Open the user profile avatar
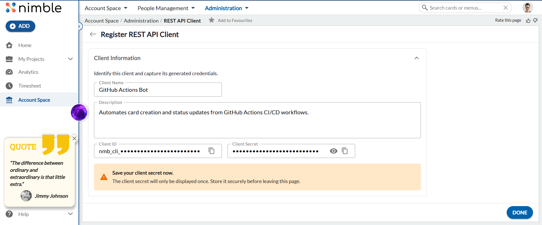542x225 pixels. point(528,8)
